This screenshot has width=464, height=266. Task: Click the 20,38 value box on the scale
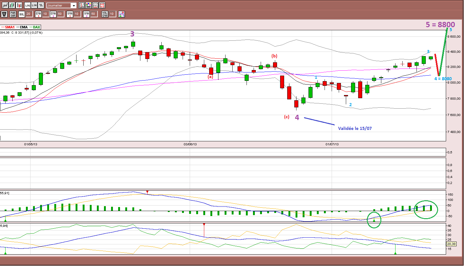[451, 244]
